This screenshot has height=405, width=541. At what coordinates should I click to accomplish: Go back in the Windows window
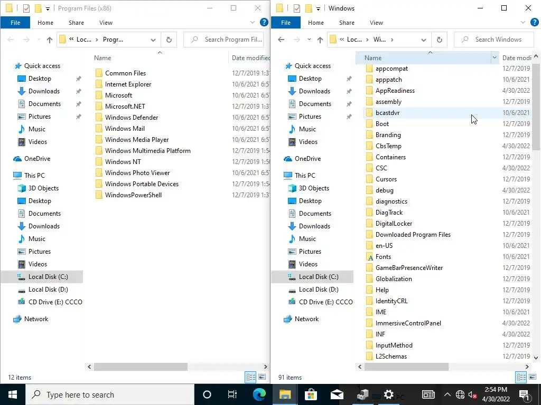(281, 40)
